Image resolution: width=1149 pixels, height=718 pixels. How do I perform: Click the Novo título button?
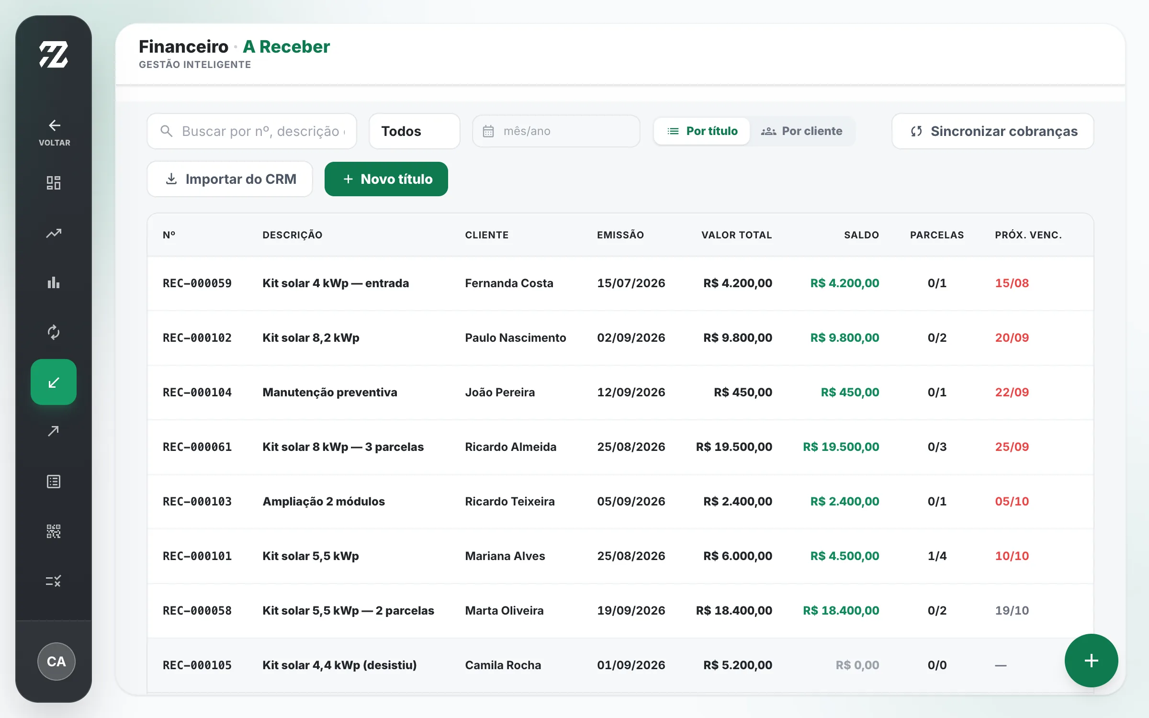click(386, 179)
